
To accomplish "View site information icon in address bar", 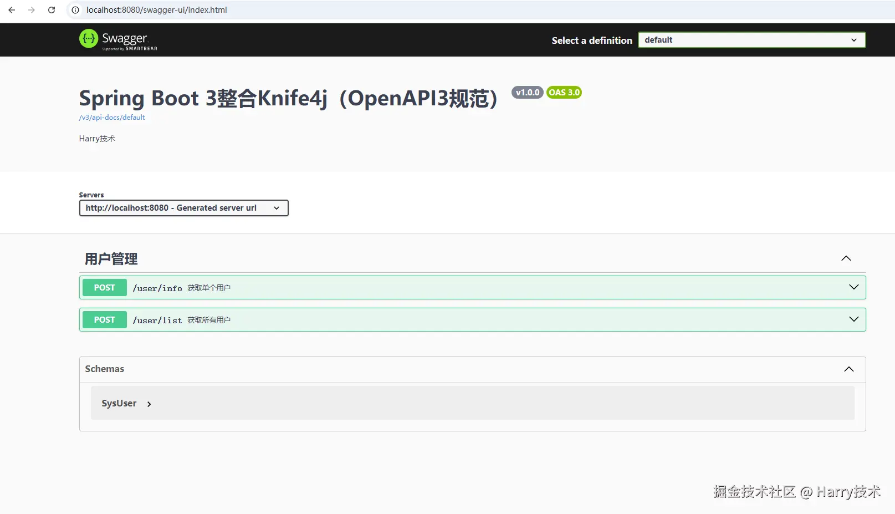I will [75, 10].
